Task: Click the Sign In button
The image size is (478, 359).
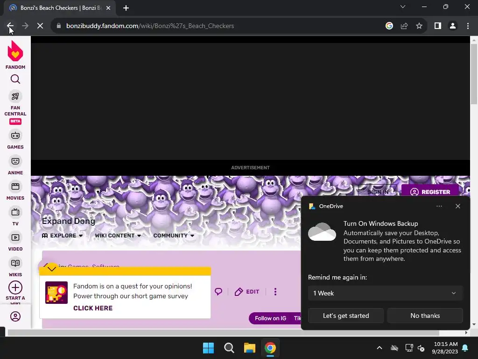Action: tap(378, 192)
